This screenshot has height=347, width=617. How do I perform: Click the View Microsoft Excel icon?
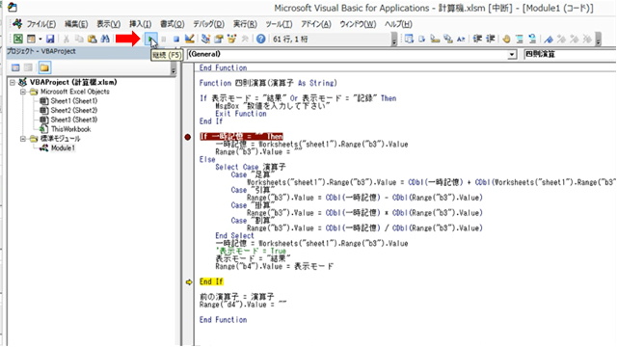tap(18, 39)
